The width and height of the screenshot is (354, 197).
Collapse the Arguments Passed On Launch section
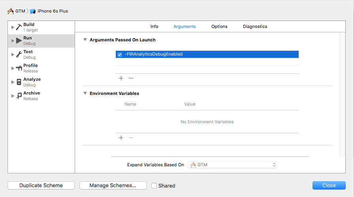[x=85, y=40]
